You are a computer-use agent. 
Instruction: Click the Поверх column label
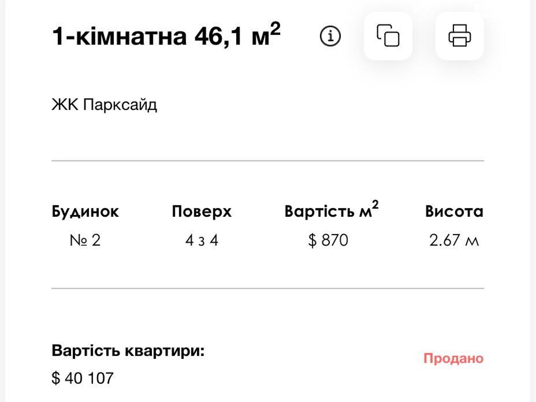click(x=202, y=211)
